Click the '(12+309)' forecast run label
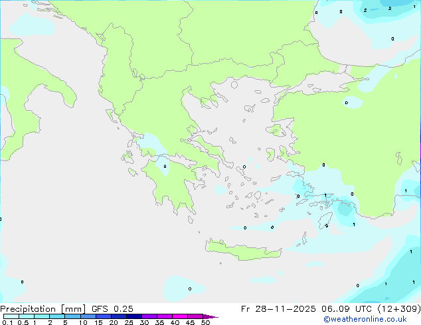The height and width of the screenshot is (325, 421). click(399, 309)
